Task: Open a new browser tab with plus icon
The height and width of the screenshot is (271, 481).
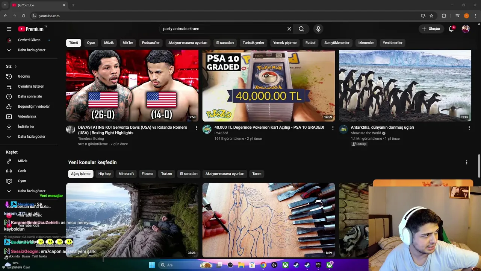Action: tap(73, 5)
